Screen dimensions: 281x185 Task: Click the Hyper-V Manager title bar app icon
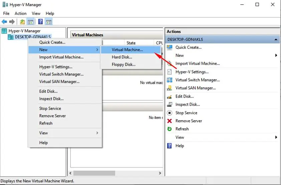5,4
